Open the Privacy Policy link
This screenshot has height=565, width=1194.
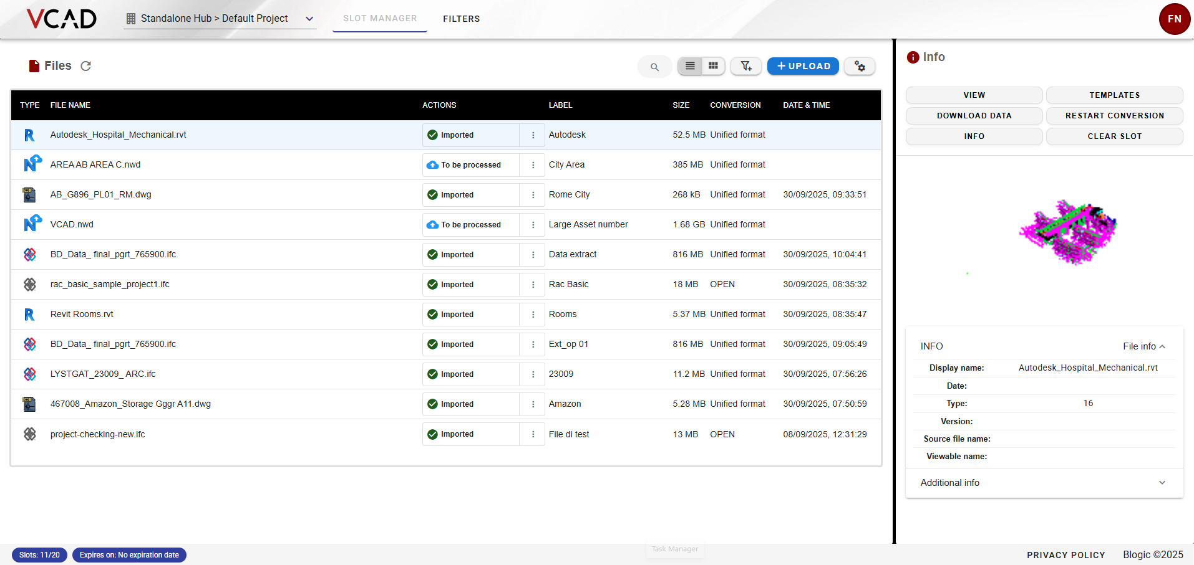1065,555
